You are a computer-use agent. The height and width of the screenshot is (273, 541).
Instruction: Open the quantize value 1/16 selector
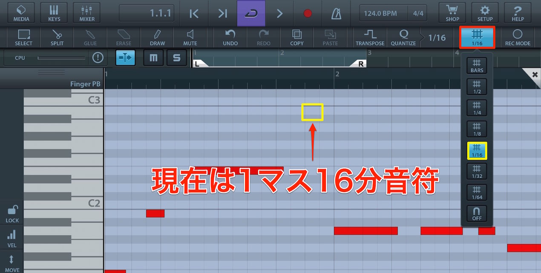[437, 37]
